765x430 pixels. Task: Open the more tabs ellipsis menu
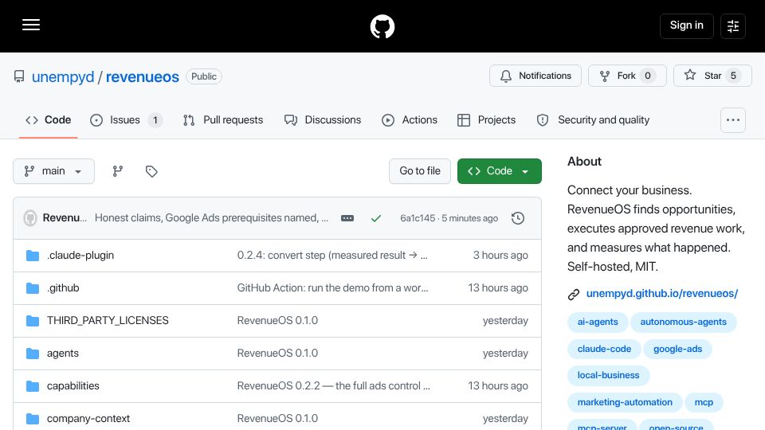(733, 120)
